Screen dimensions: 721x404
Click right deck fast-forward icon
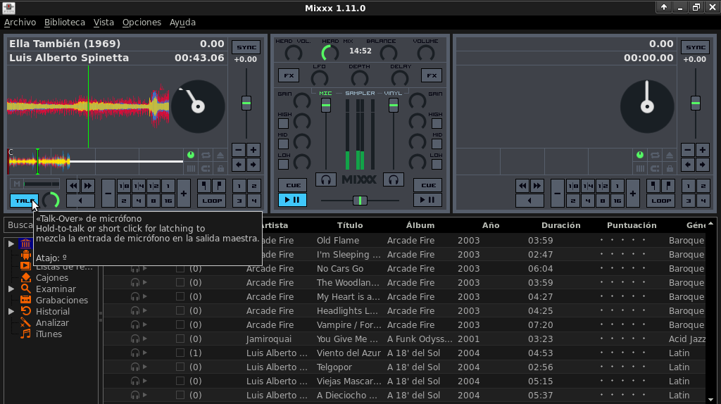[537, 186]
